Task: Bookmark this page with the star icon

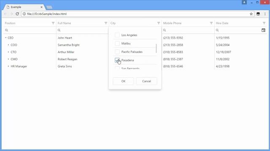Action: point(251,14)
